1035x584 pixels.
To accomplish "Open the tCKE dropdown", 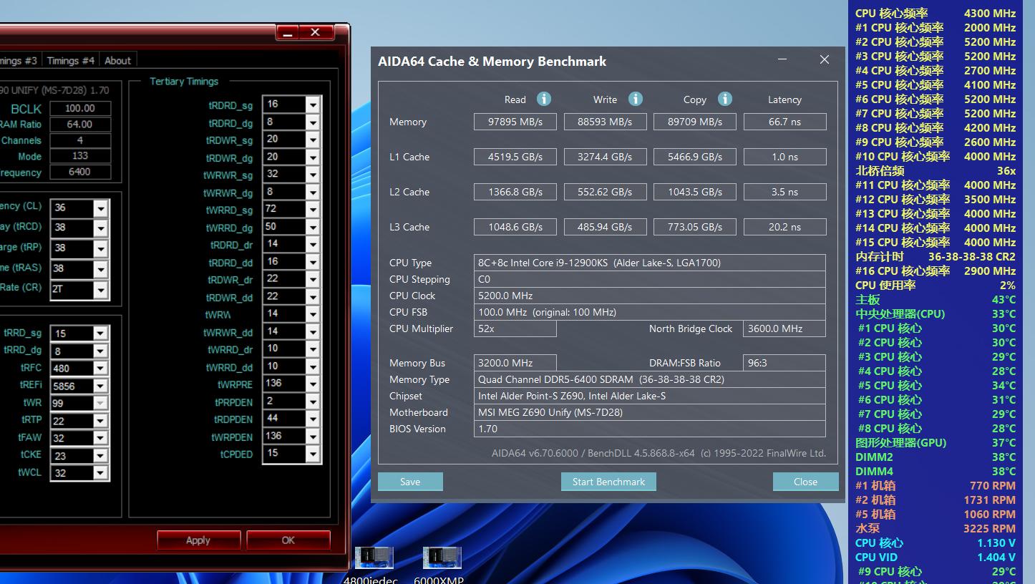I will 100,457.
